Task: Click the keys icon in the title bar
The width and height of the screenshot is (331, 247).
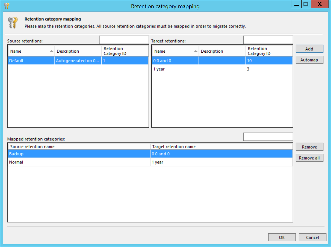Action: [x=6, y=6]
